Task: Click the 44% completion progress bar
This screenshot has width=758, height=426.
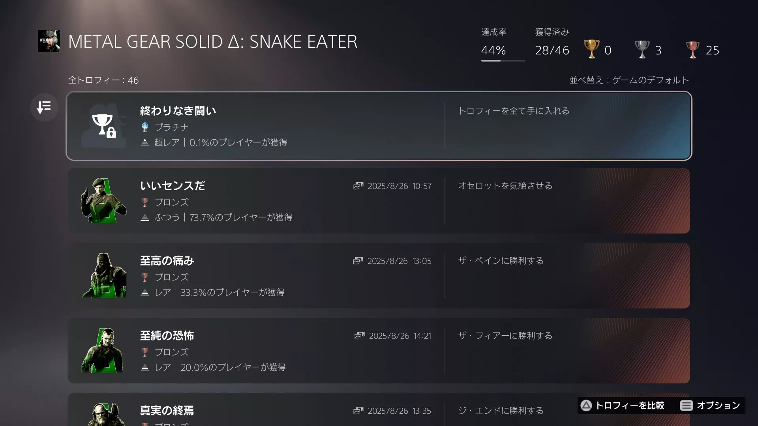Action: click(x=503, y=61)
